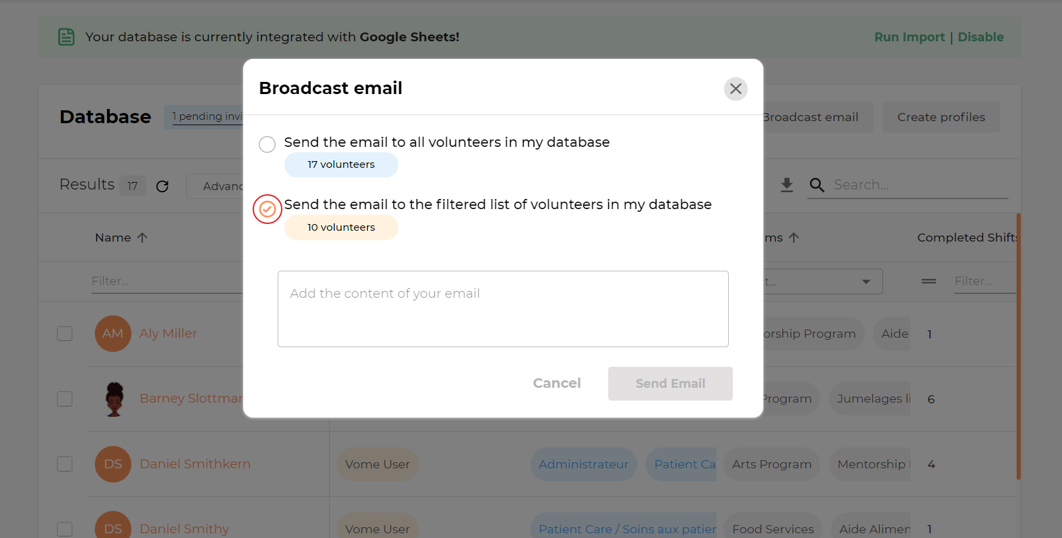Check the Daniel Smithy row checkbox

(x=64, y=529)
